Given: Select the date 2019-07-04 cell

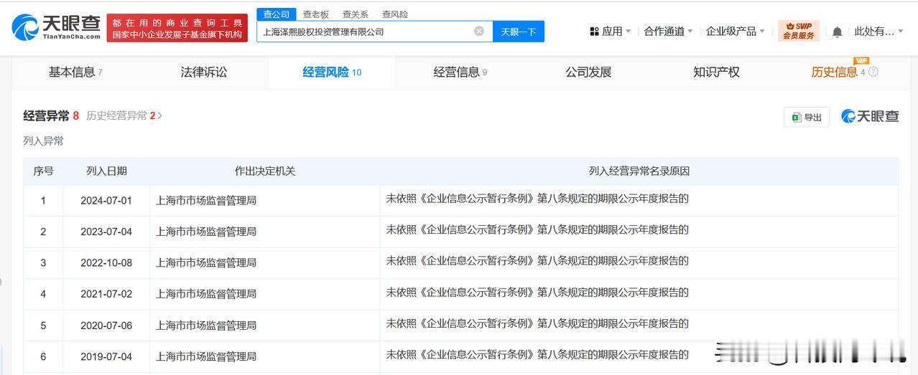Looking at the screenshot, I should click(x=106, y=356).
